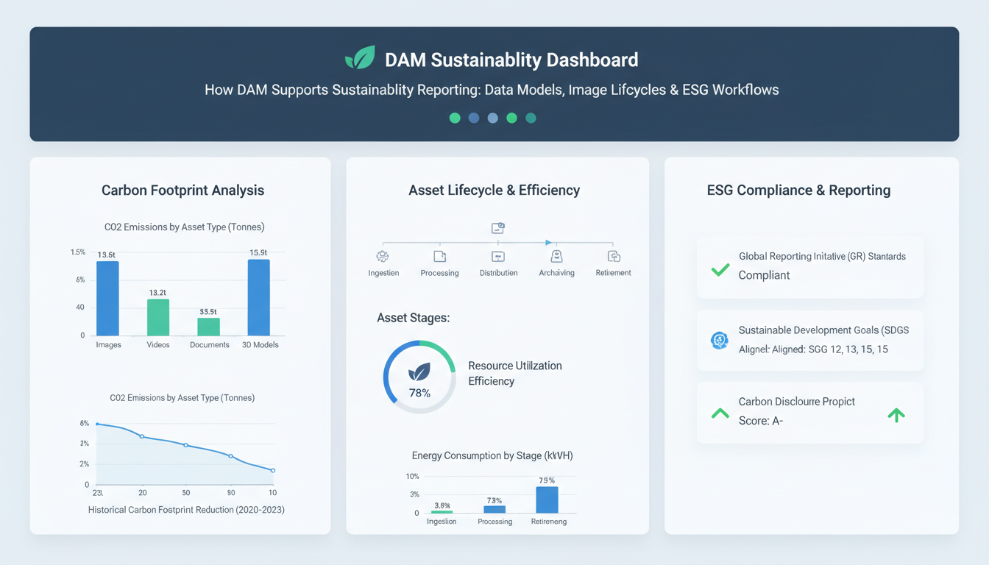Click the first green dot below the header
The image size is (989, 565).
click(x=455, y=118)
